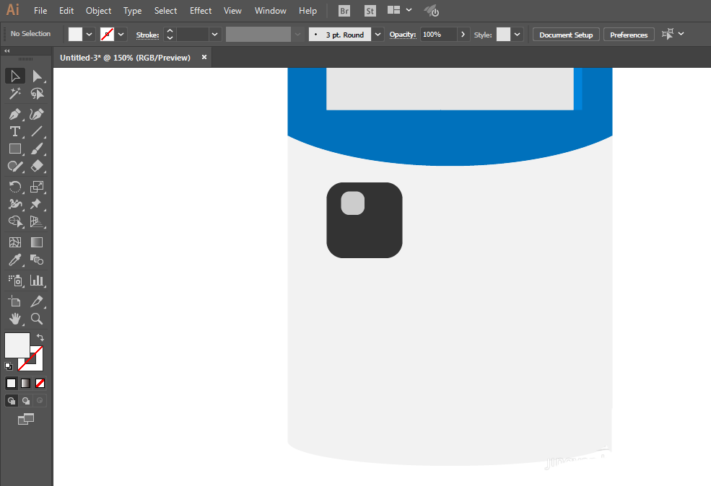
Task: Pick the Zoom tool
Action: click(37, 319)
